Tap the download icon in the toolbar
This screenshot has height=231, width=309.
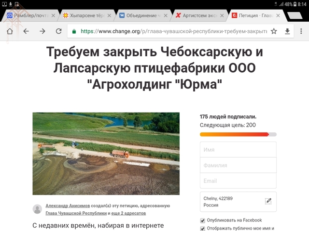point(288,31)
